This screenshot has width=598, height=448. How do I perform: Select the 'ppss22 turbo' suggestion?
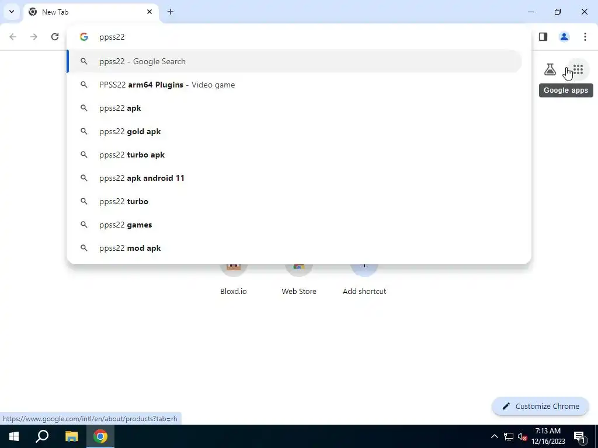coord(294,201)
